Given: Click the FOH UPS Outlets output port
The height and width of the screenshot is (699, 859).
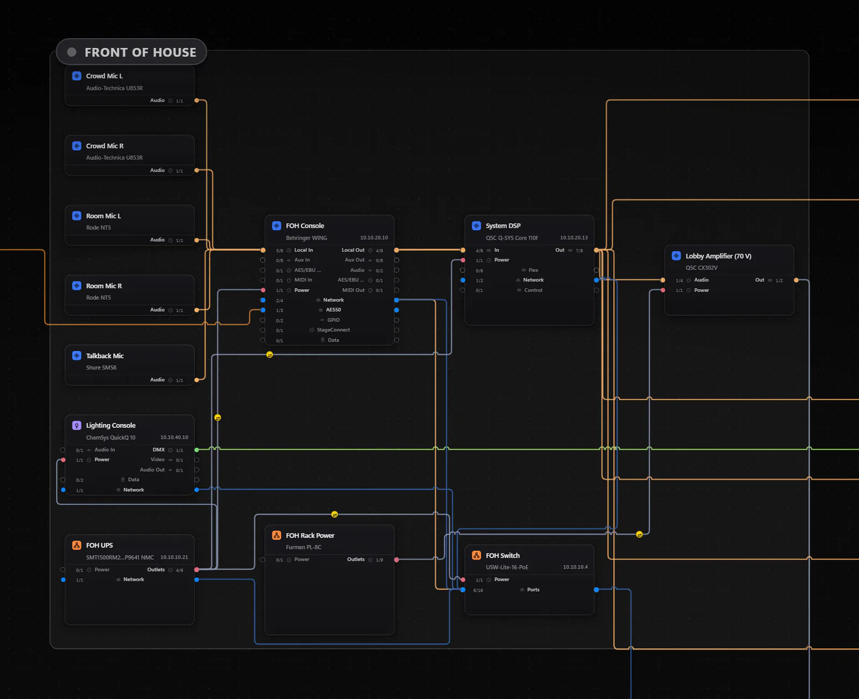Looking at the screenshot, I should 196,570.
